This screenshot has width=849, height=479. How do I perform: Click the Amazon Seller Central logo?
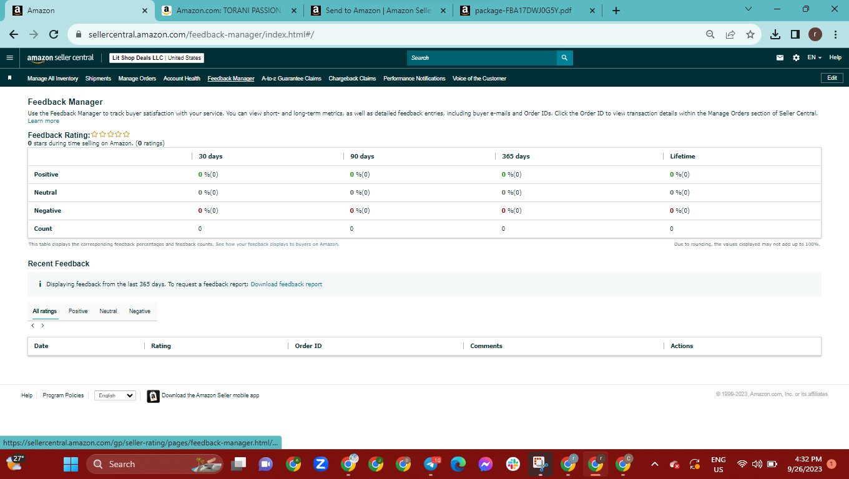click(x=61, y=58)
